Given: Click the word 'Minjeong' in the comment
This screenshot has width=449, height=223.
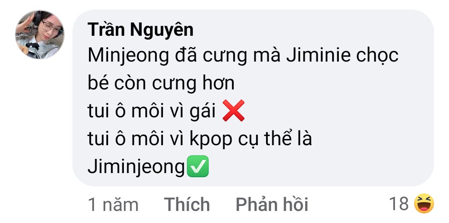Looking at the screenshot, I should (128, 56).
